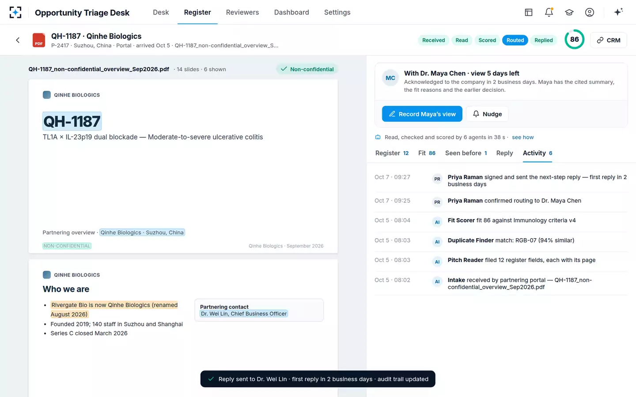Screen dimensions: 636x397
Task: Click the Non-confidential verification badge
Action: pos(307,69)
